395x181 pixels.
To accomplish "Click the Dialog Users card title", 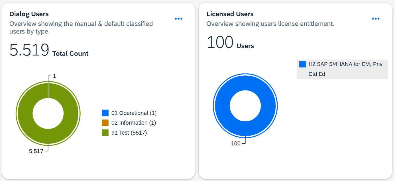I will click(x=29, y=14).
